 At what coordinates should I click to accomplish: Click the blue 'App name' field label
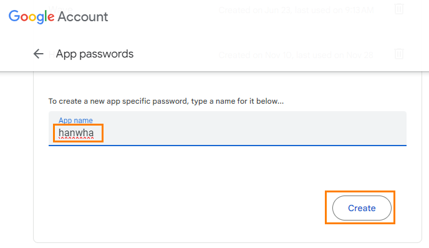[x=75, y=121]
